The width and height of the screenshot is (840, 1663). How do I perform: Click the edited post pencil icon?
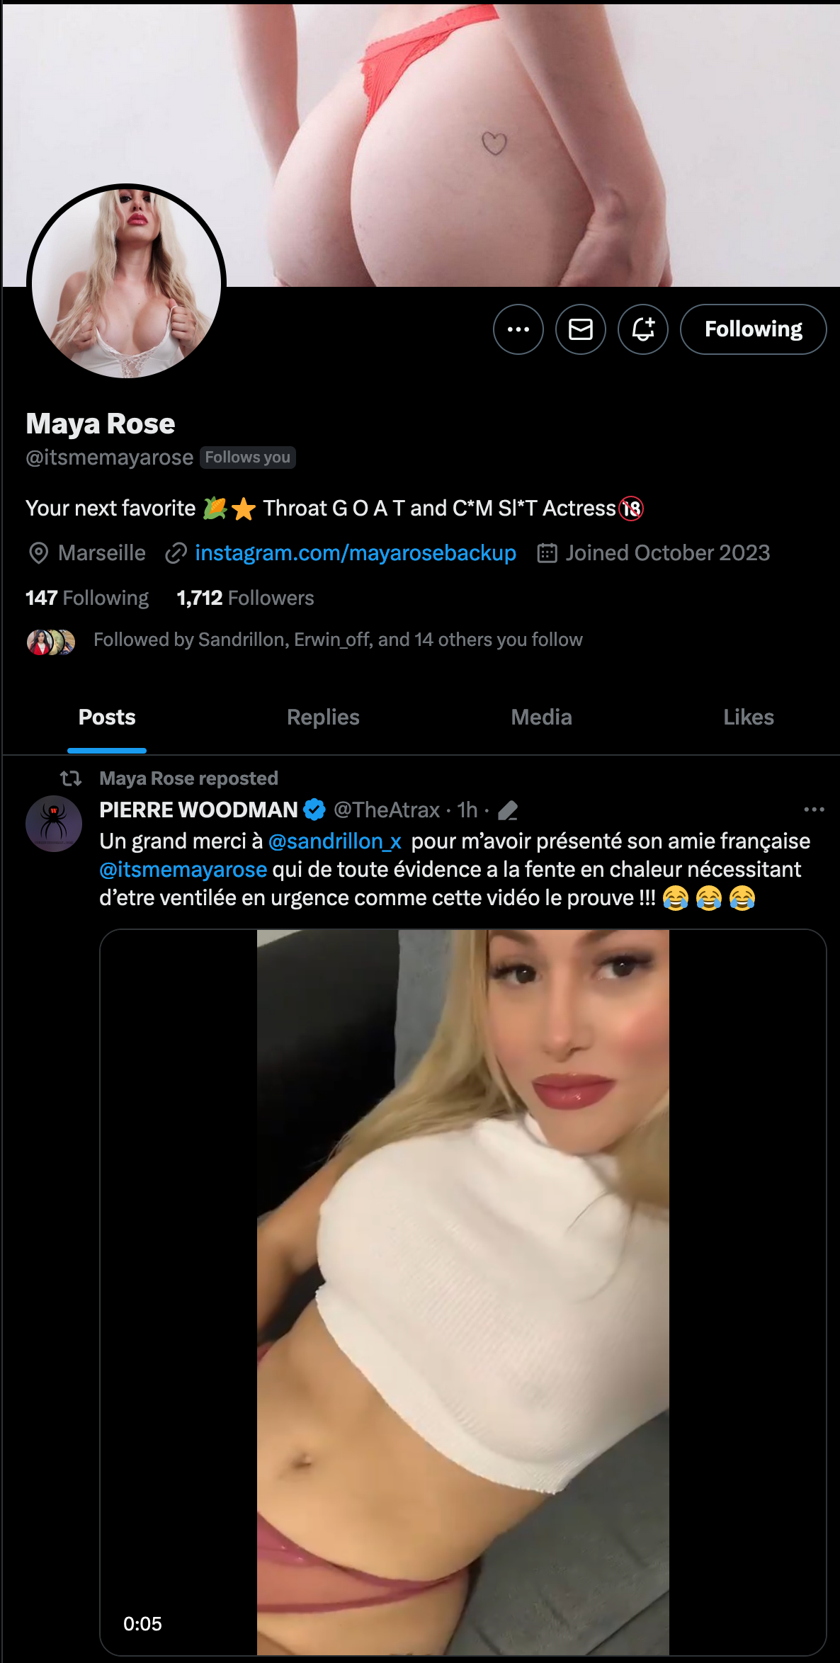tap(508, 810)
